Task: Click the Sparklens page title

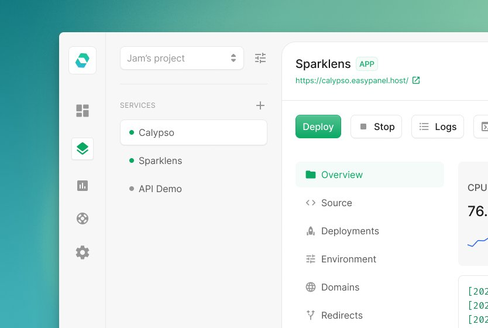Action: click(x=323, y=64)
